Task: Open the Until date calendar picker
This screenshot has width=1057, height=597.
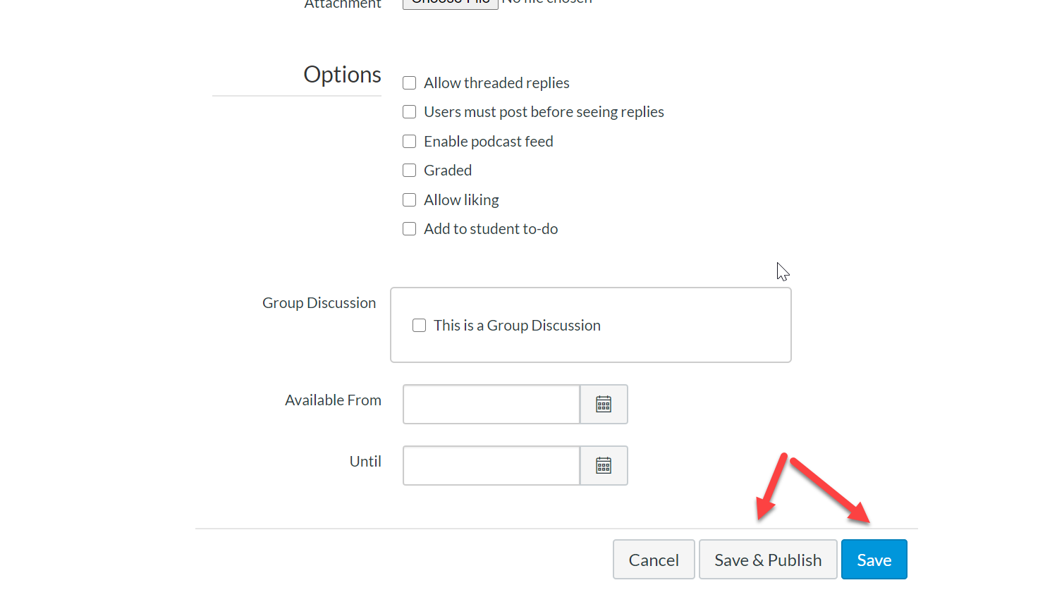Action: coord(604,465)
